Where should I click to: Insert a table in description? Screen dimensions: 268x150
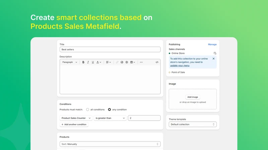(133, 62)
